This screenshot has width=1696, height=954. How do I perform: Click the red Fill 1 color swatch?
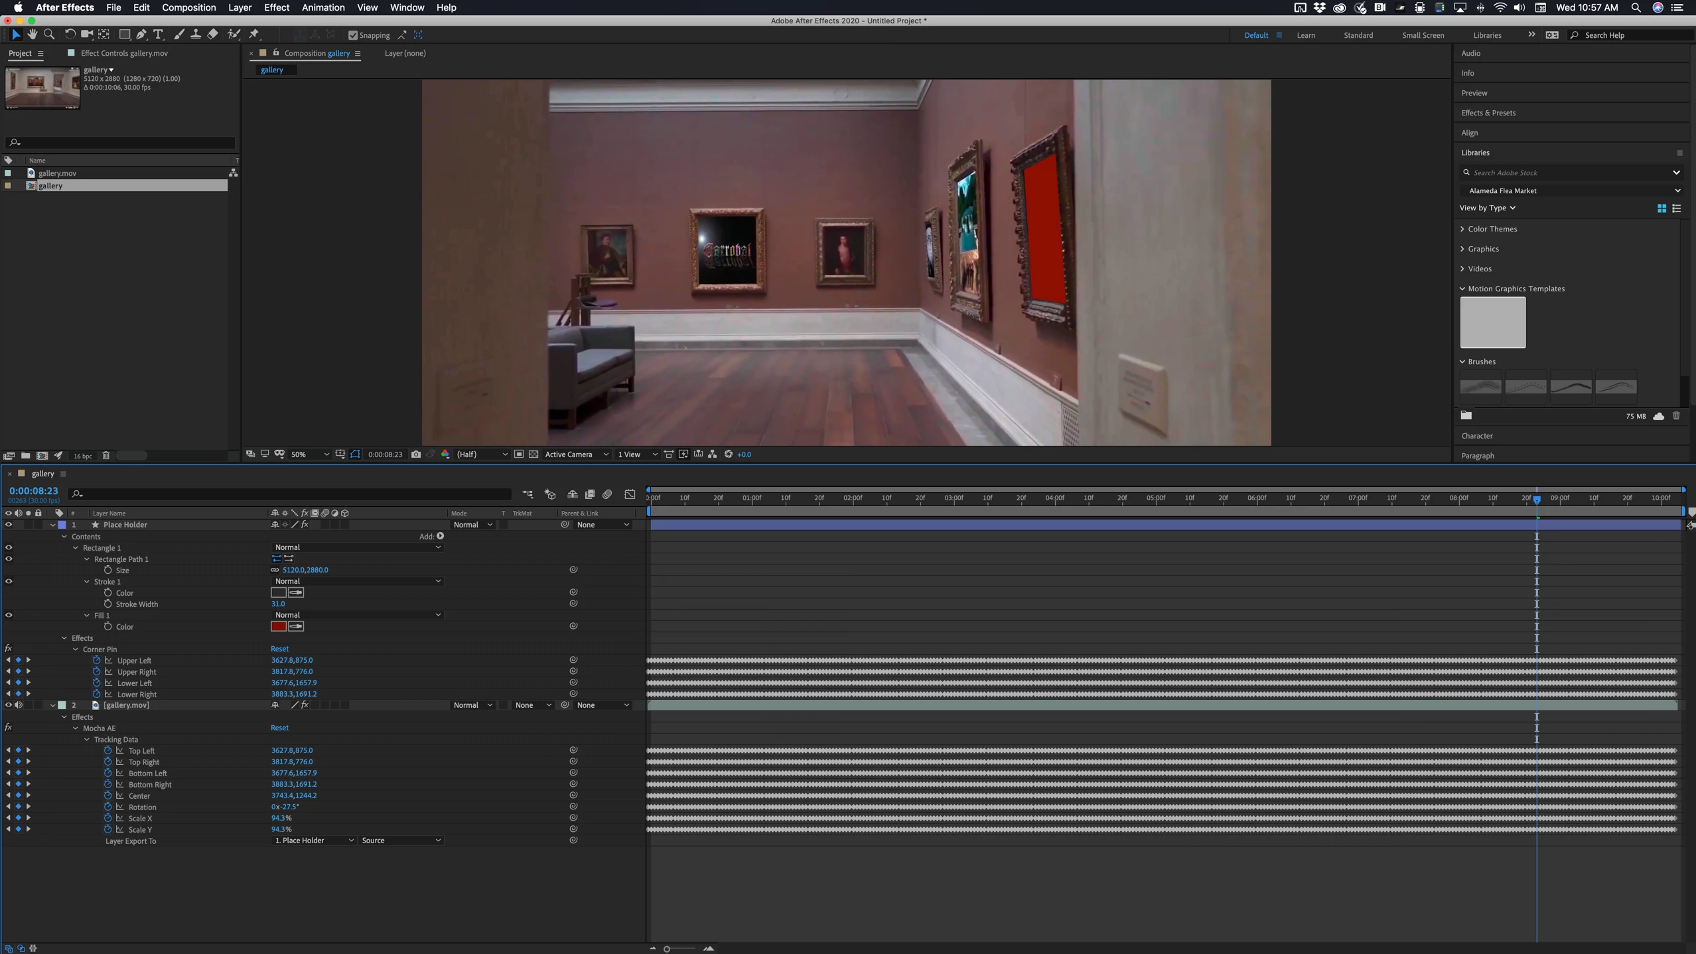278,626
